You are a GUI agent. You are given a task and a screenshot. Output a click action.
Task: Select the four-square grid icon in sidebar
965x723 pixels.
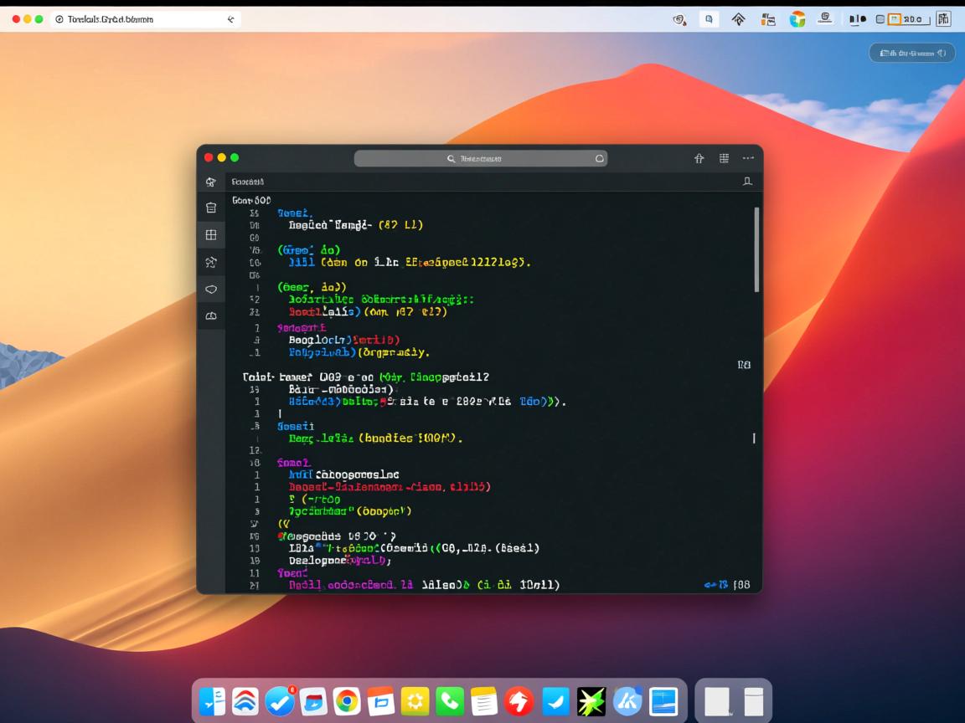coord(211,235)
